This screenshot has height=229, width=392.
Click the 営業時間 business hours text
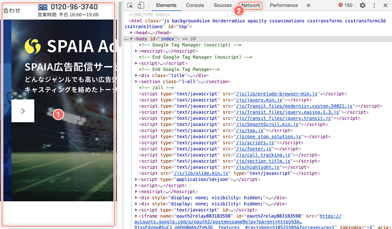pyautogui.click(x=68, y=15)
